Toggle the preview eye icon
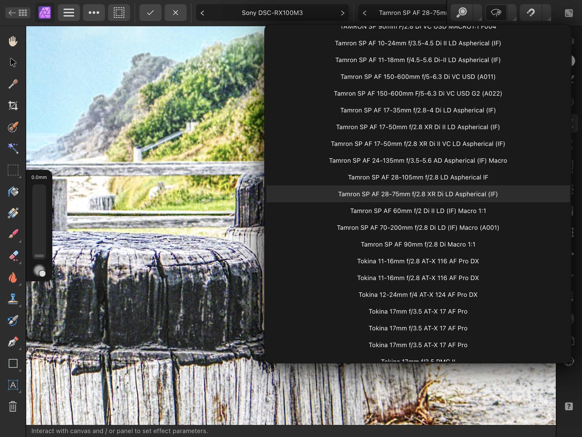This screenshot has height=437, width=582. tap(496, 13)
